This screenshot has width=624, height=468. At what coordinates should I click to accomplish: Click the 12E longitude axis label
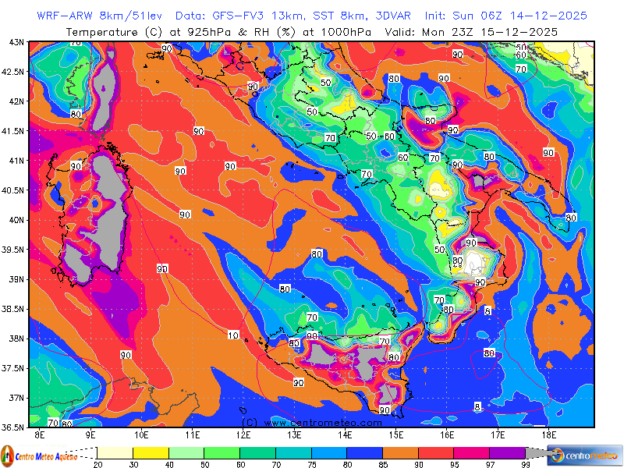(243, 434)
